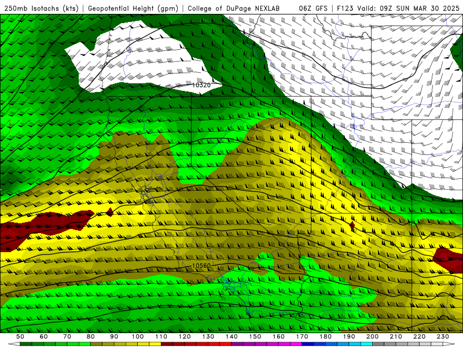Click the 110 knot label on color scale
Screen dimensions: 463x347
(161, 337)
